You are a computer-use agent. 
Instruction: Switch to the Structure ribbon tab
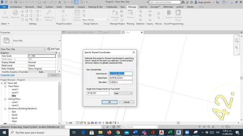[x=30, y=7]
